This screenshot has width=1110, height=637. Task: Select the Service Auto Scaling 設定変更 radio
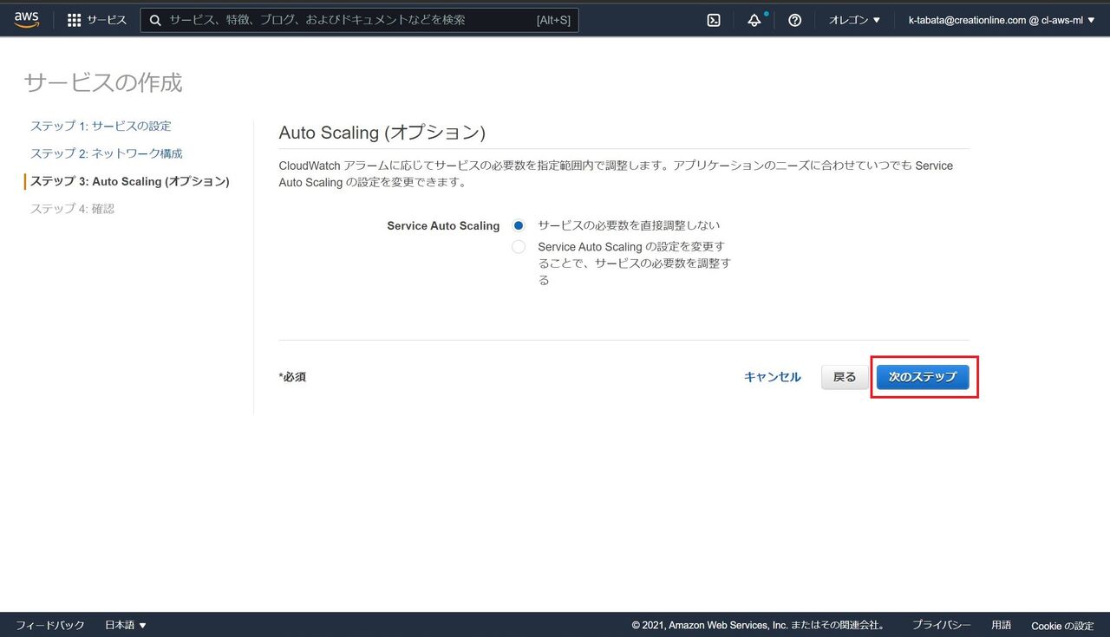(519, 247)
